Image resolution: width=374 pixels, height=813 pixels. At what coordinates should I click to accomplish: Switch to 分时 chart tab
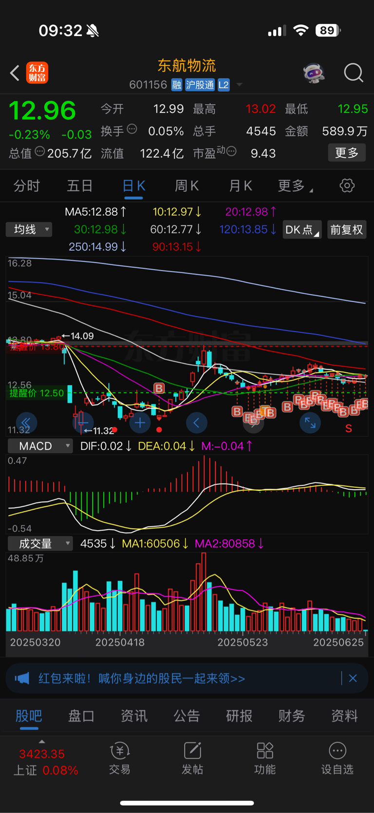click(26, 186)
